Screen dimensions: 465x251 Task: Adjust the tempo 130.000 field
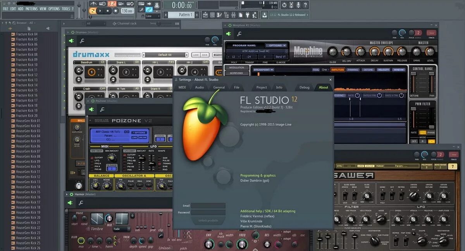coord(127,11)
